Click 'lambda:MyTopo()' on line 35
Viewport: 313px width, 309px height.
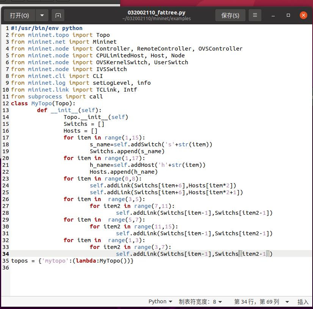(x=102, y=261)
